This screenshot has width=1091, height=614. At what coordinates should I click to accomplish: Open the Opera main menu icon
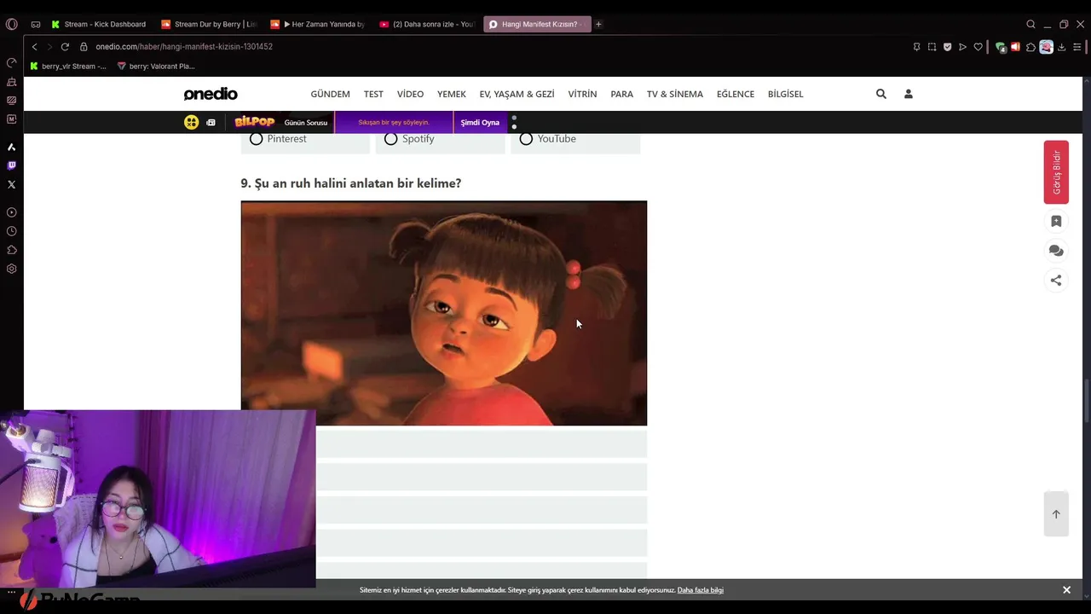[11, 24]
